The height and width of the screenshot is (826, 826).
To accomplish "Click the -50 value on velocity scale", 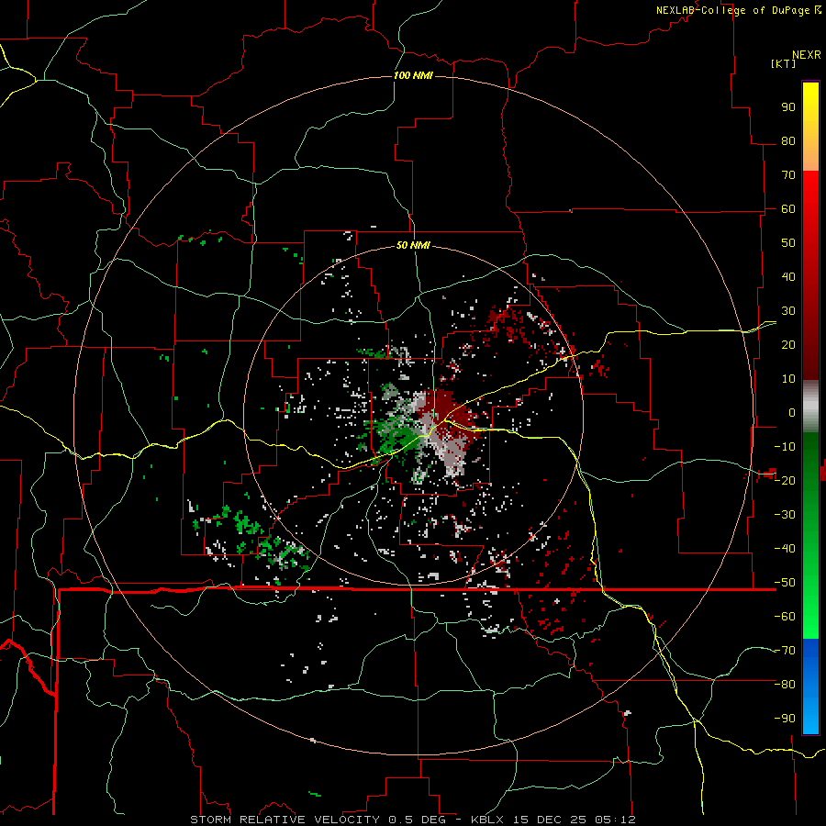I will [785, 583].
